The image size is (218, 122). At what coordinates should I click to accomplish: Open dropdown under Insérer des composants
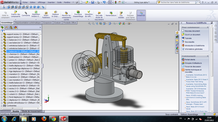click(15, 20)
